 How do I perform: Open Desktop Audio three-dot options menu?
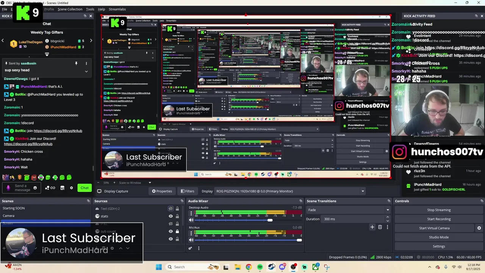coord(191,213)
